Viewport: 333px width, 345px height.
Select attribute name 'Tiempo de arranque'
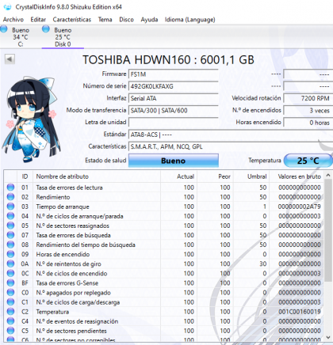click(63, 207)
